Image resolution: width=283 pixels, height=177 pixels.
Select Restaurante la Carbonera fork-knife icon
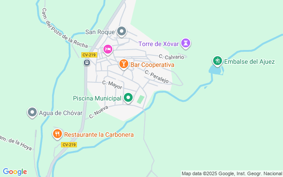point(57,134)
